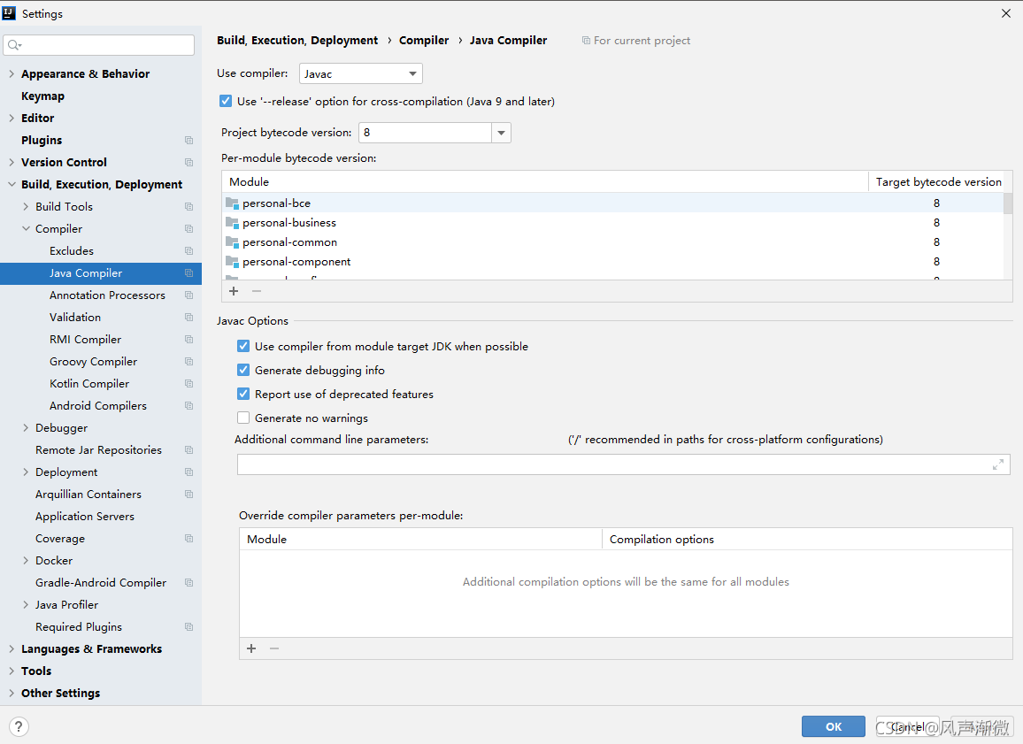Open the Kotlin Compiler settings page
1023x744 pixels.
point(89,384)
